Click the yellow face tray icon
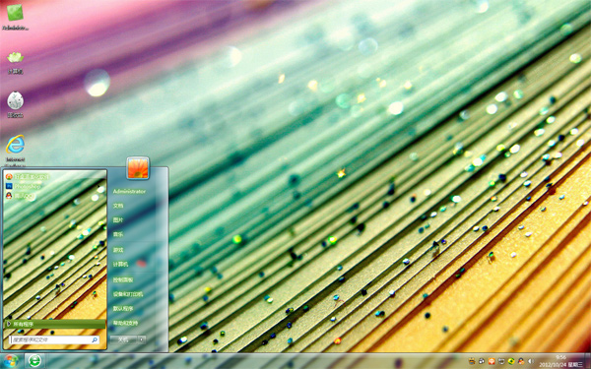 (x=472, y=361)
